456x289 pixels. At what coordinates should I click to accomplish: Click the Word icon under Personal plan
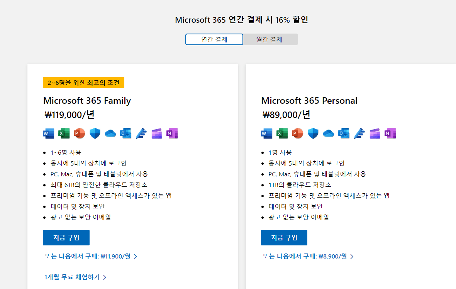(x=267, y=134)
